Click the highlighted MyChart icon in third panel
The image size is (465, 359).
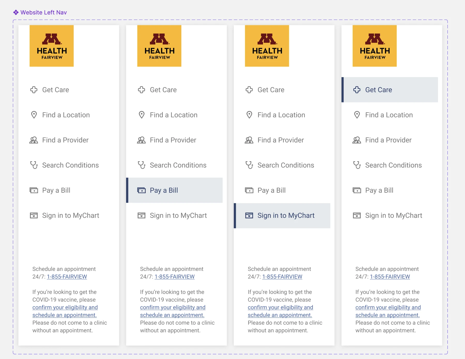click(x=249, y=215)
